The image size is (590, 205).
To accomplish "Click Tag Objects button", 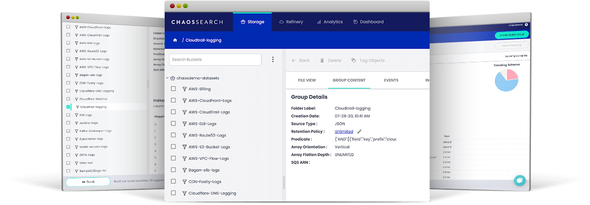I will pyautogui.click(x=368, y=60).
